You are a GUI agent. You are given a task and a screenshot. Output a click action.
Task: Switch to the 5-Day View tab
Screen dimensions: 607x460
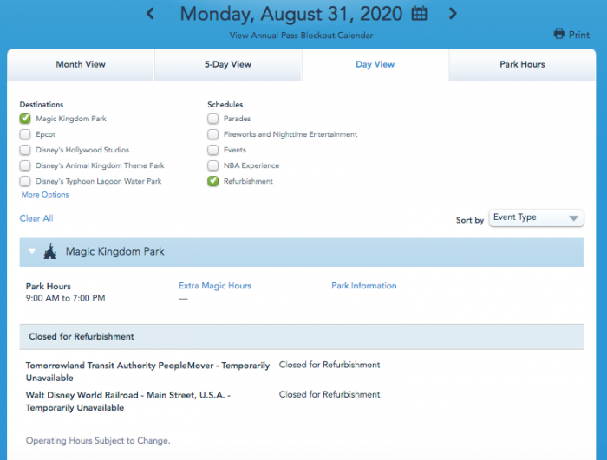228,65
